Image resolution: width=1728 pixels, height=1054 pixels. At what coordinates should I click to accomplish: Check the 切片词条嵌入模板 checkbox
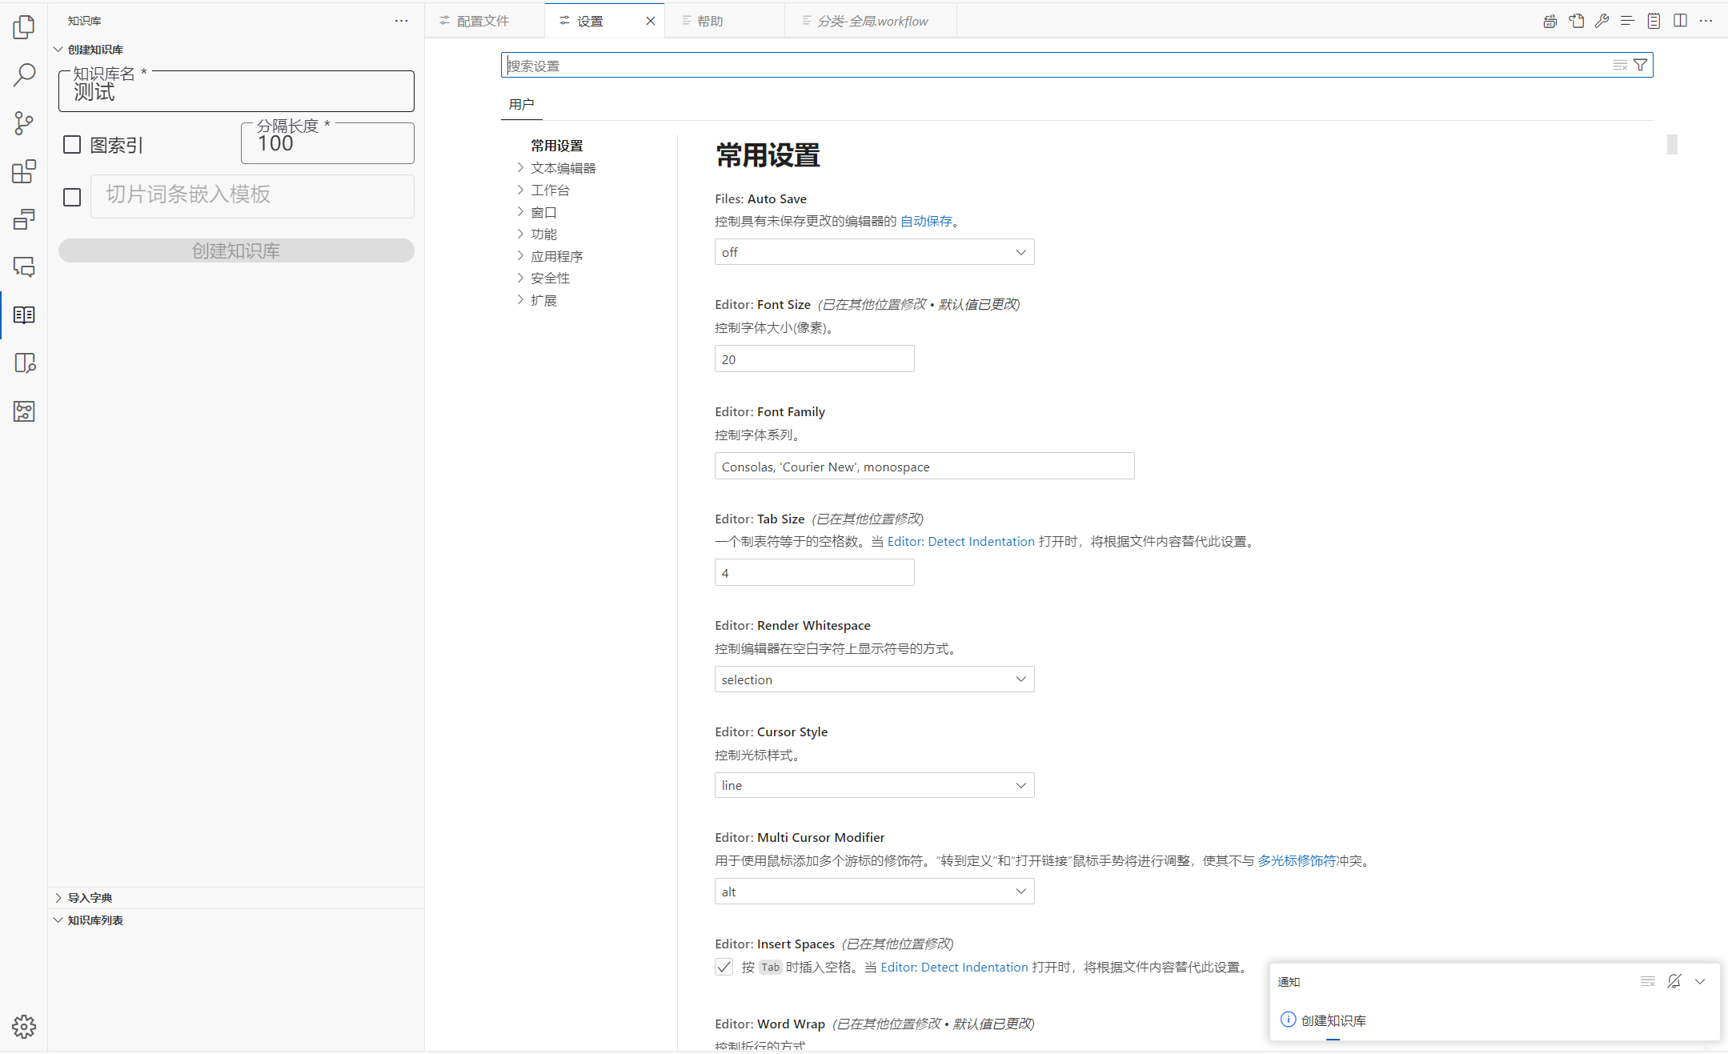[x=72, y=197]
